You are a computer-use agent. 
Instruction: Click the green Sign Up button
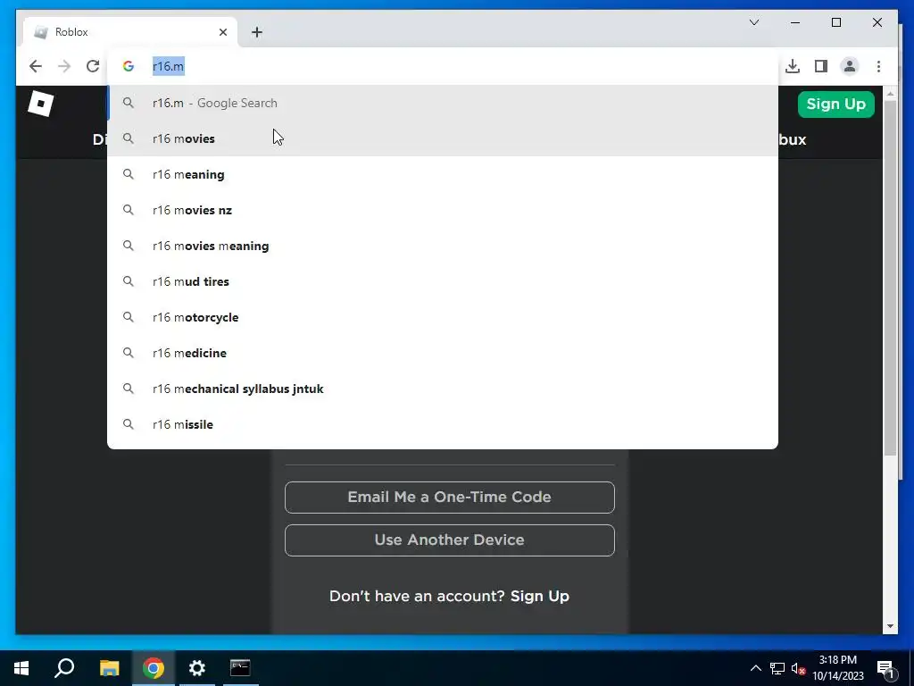pyautogui.click(x=835, y=105)
